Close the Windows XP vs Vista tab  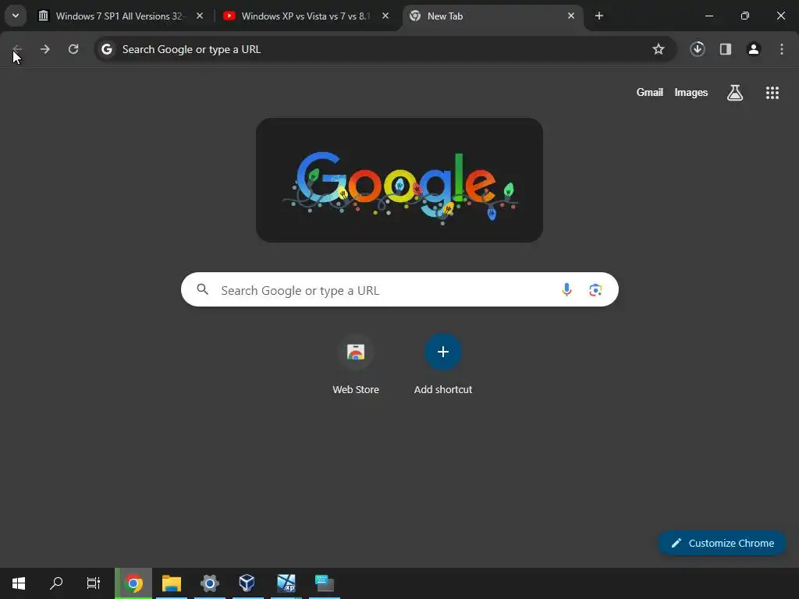tap(385, 16)
